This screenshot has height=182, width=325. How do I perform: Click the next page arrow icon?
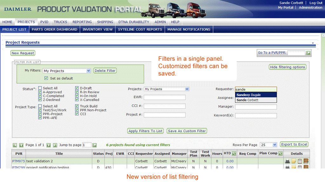[x=49, y=145]
